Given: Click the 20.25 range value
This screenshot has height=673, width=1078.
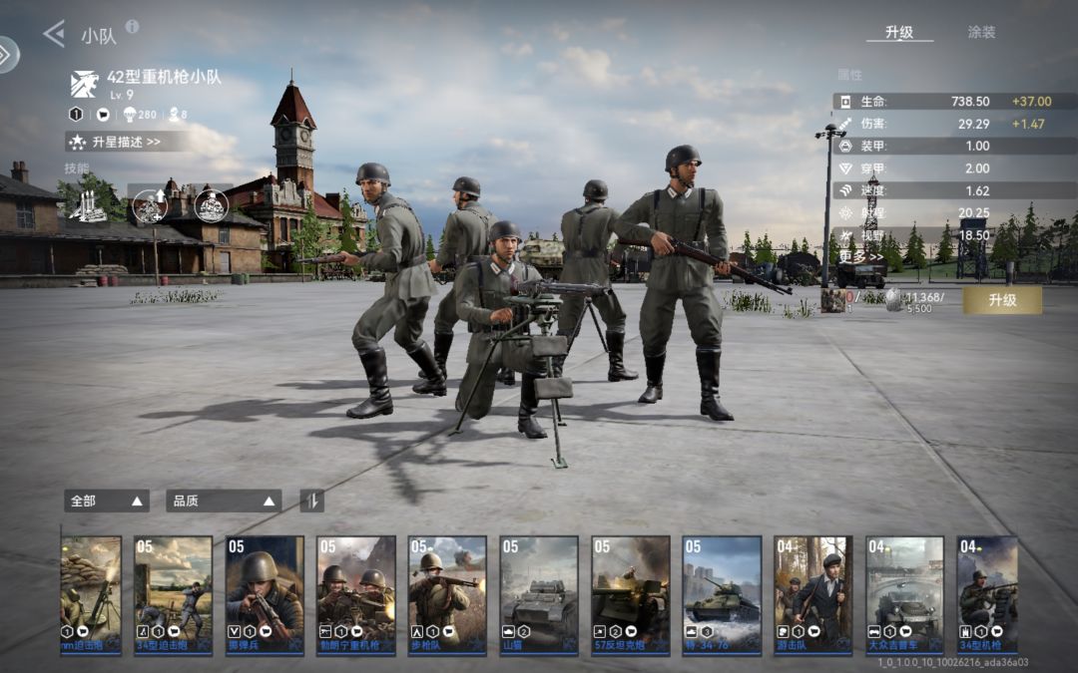Looking at the screenshot, I should (x=973, y=213).
